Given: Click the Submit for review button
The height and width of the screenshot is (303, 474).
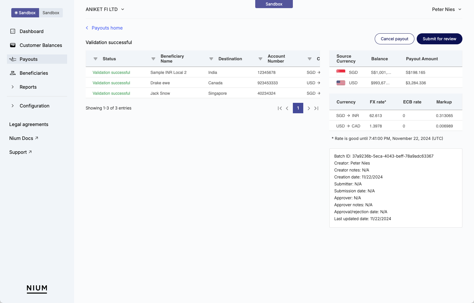Looking at the screenshot, I should 439,39.
